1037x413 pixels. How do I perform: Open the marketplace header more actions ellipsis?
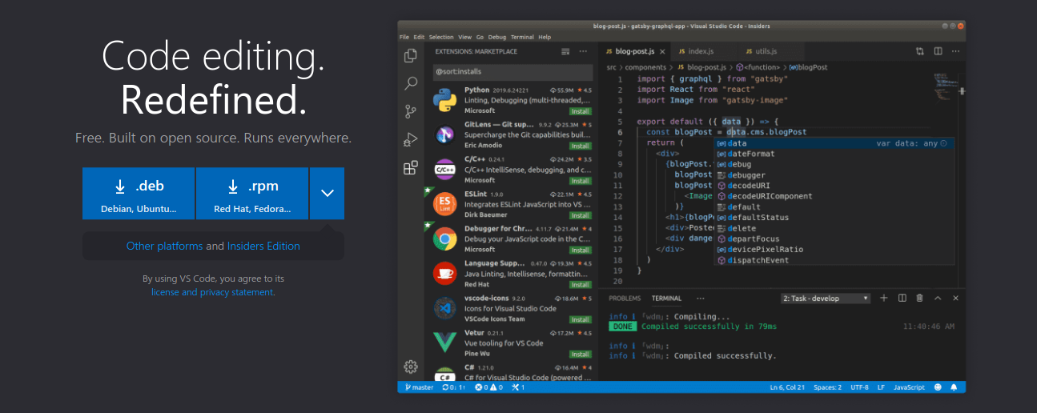[585, 50]
